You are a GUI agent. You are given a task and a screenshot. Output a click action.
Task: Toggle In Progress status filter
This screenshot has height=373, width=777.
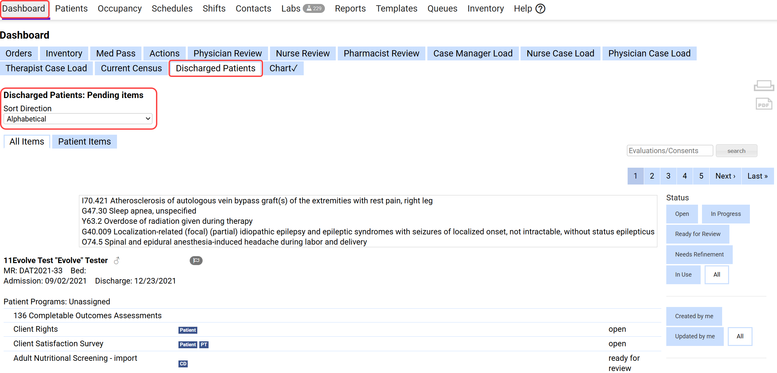(725, 214)
